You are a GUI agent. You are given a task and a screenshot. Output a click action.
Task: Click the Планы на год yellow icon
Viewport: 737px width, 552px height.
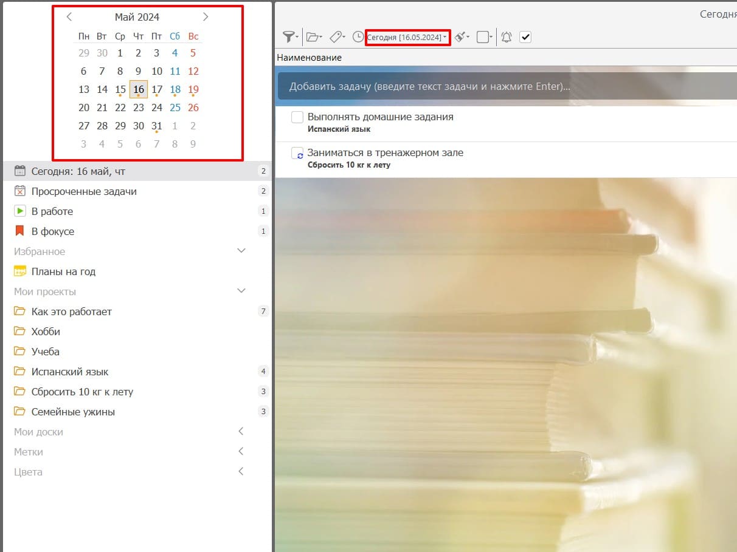(20, 271)
